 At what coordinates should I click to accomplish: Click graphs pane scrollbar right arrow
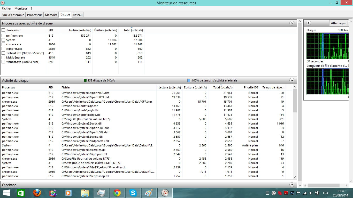coord(347,185)
